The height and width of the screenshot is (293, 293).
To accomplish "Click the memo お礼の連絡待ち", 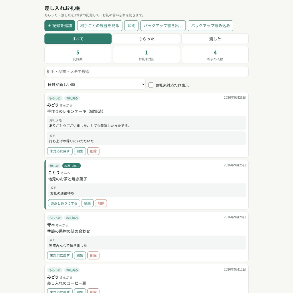I will (62, 193).
